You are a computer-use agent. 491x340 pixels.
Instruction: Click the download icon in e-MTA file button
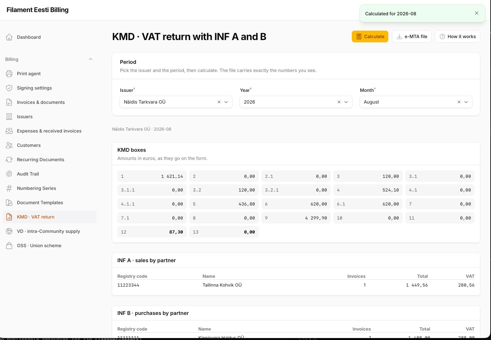(399, 36)
